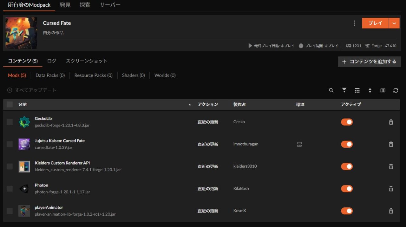Open the three-dot menu for Cursed Fate

coord(354,23)
